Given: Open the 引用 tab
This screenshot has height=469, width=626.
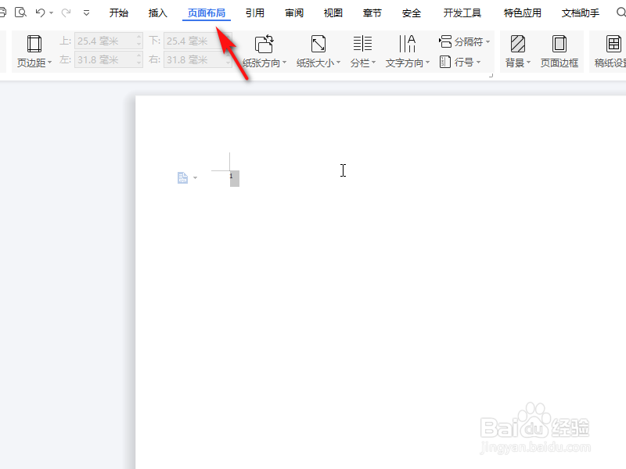Looking at the screenshot, I should click(255, 13).
